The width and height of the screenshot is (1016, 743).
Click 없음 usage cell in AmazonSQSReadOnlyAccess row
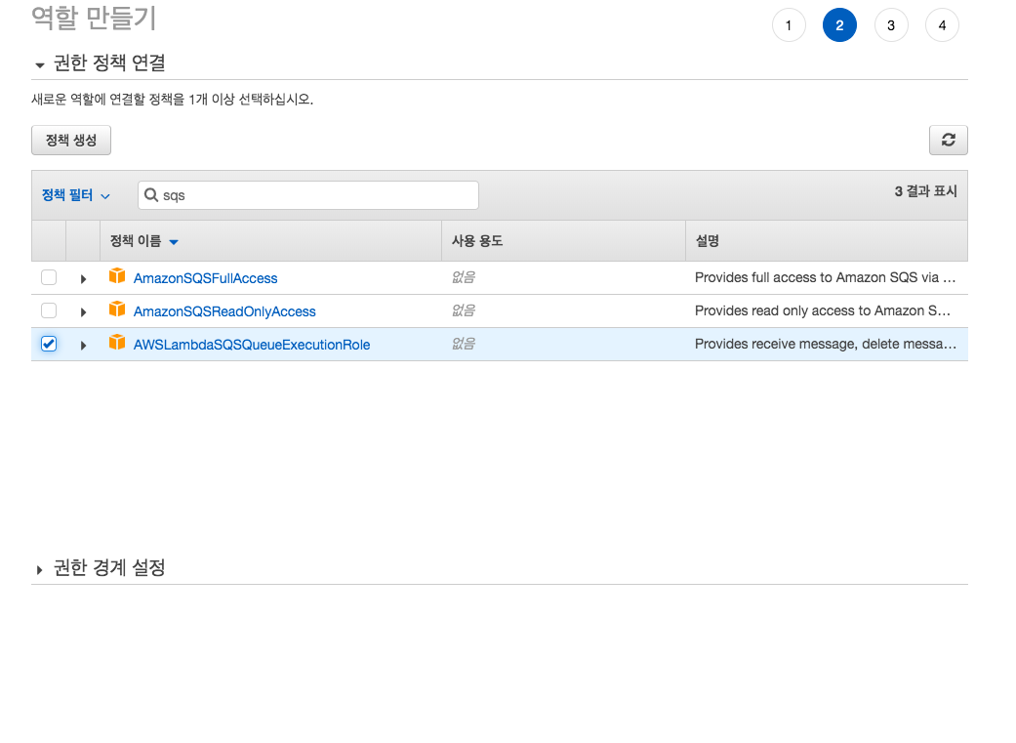click(464, 310)
